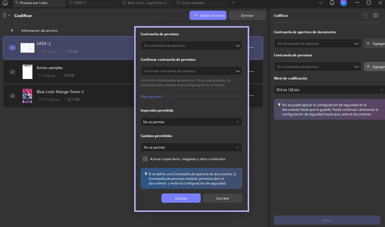Switch to forms-samples tab
385x227 pixels.
coord(200,3)
